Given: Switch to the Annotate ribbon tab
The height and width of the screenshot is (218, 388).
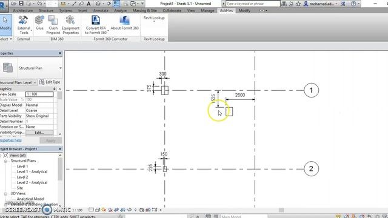Looking at the screenshot, I should pos(101,11).
